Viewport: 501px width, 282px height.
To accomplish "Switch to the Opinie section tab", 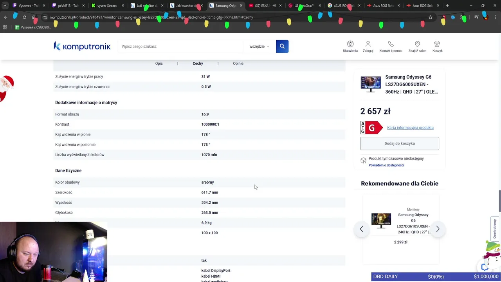I will [238, 63].
